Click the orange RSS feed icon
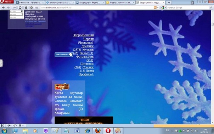214x134 pixels. [x=155, y=8]
